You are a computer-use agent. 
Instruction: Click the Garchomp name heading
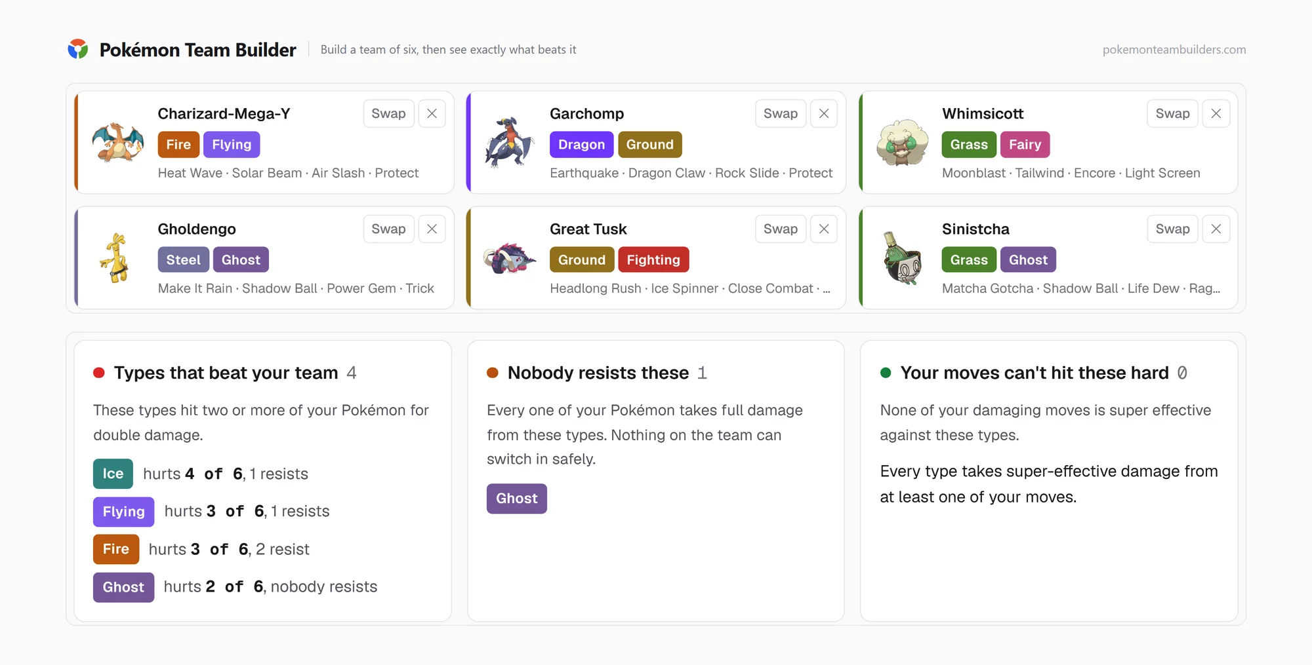coord(587,114)
